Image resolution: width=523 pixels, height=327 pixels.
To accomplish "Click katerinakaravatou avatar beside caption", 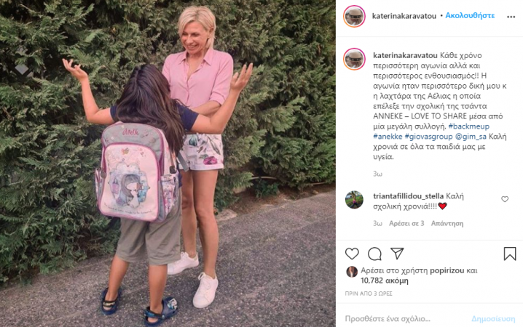I will (354, 59).
